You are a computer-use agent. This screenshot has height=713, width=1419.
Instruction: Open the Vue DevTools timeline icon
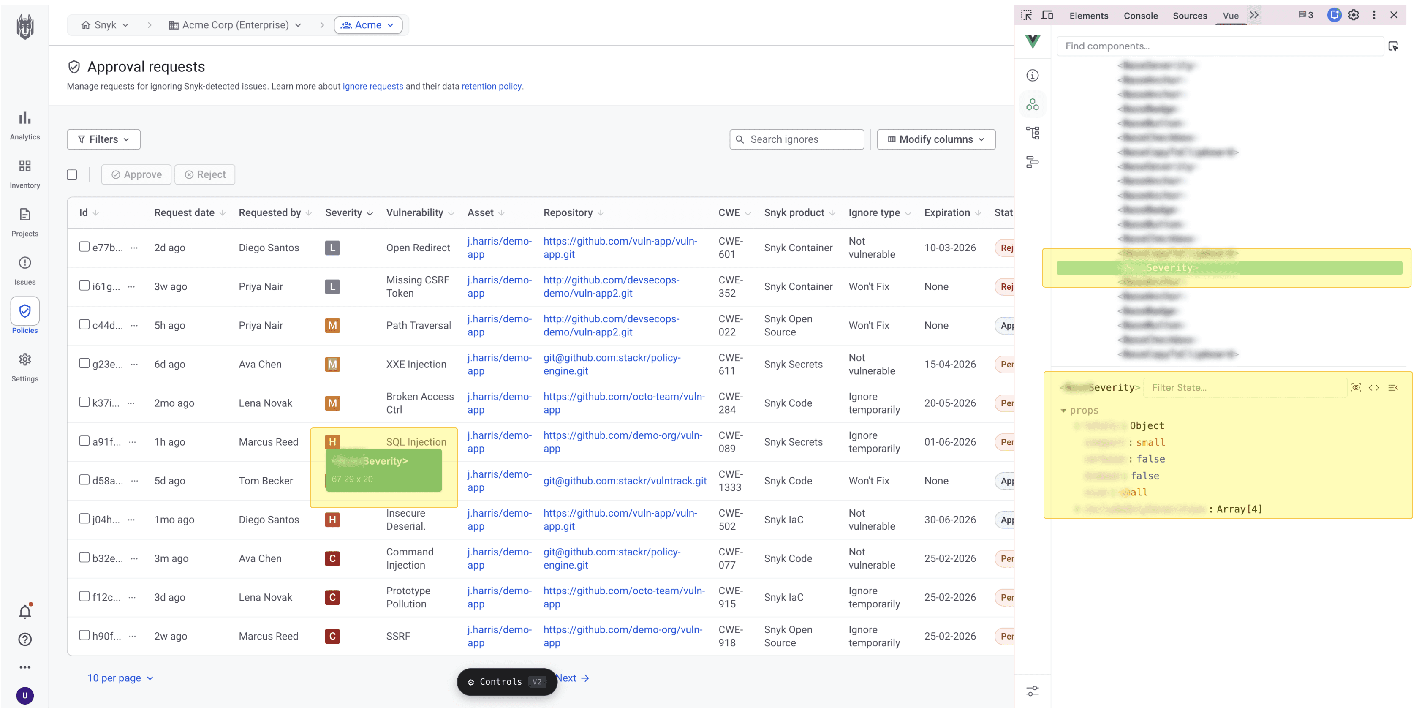tap(1032, 162)
